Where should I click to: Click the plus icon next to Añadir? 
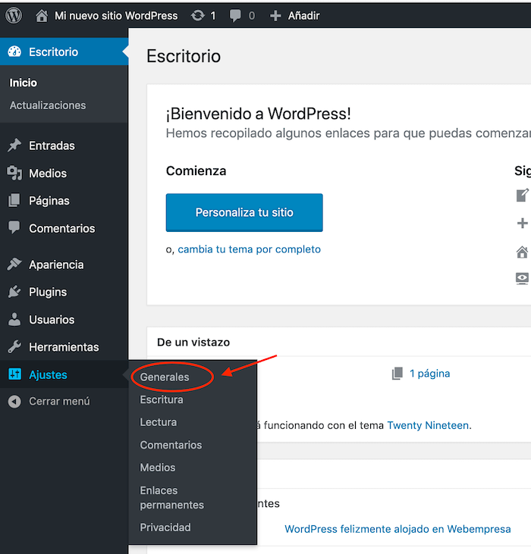pyautogui.click(x=275, y=16)
